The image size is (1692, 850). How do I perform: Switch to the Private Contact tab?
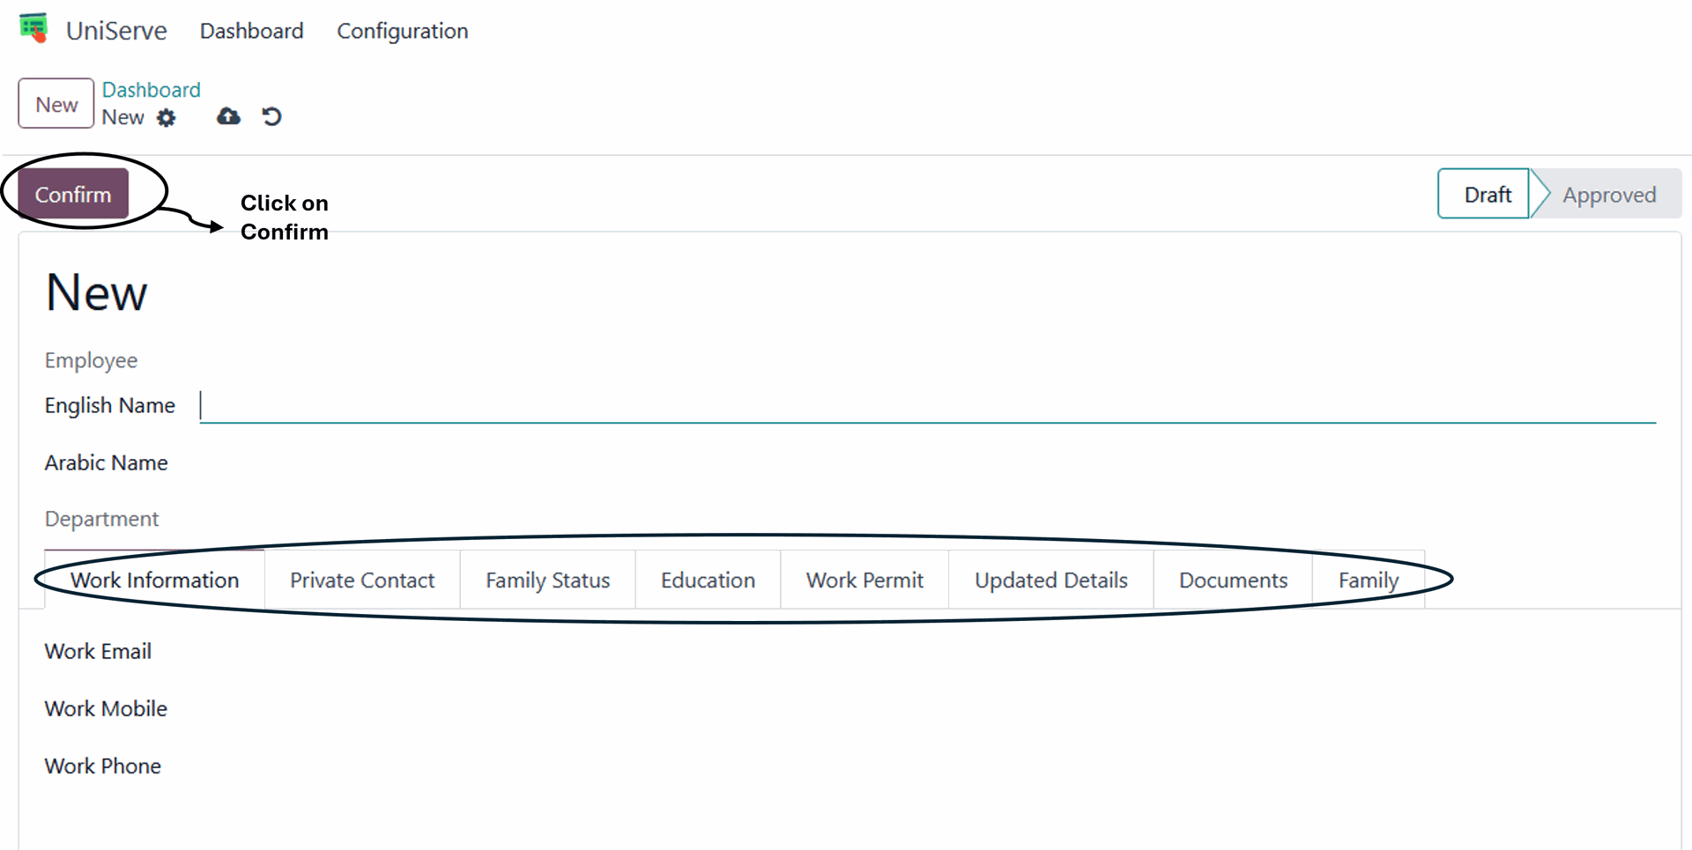(x=362, y=580)
